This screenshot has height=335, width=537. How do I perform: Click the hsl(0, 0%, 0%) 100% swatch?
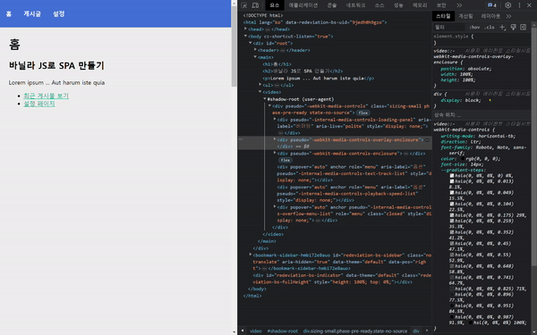click(472, 322)
